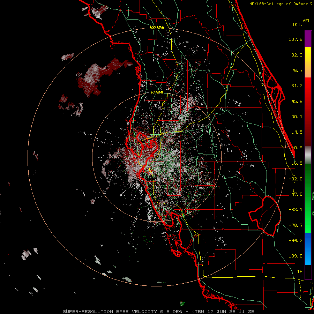Click the bright green color bar segment

coord(308,198)
